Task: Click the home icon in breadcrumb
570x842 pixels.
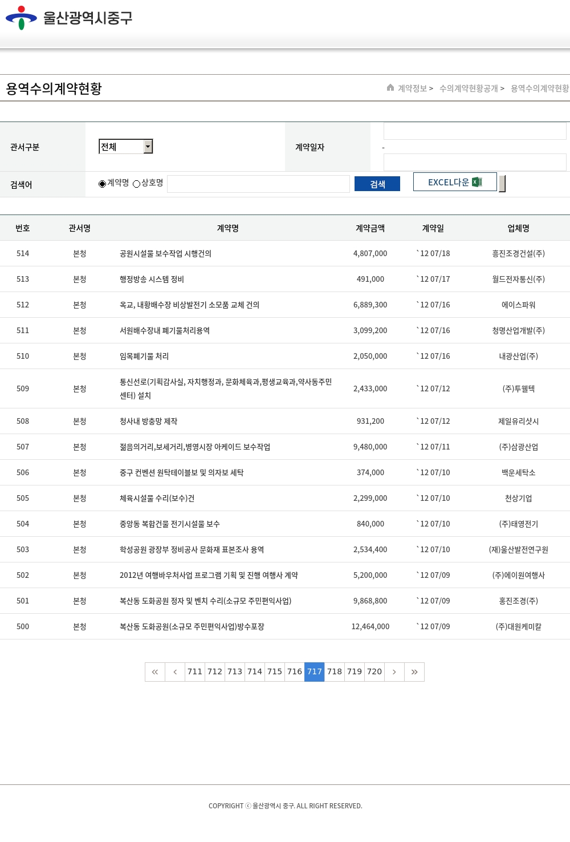Action: [x=390, y=88]
